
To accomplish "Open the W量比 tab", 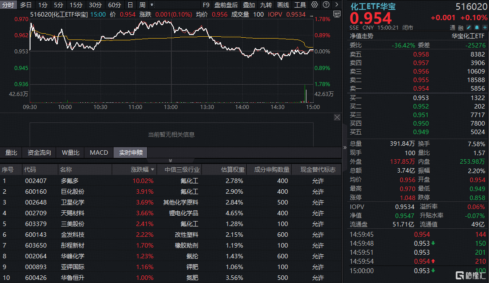I will [70, 152].
